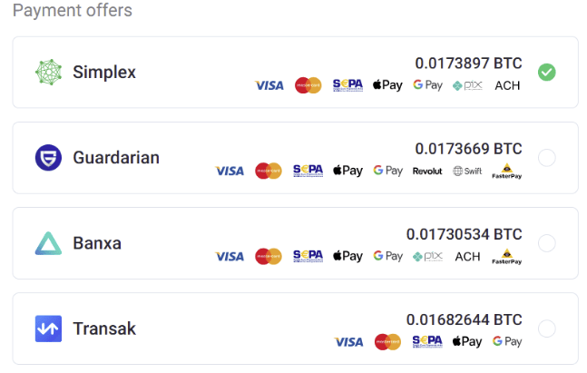Click the Simplex green network logo
Image resolution: width=587 pixels, height=373 pixels.
click(x=48, y=73)
